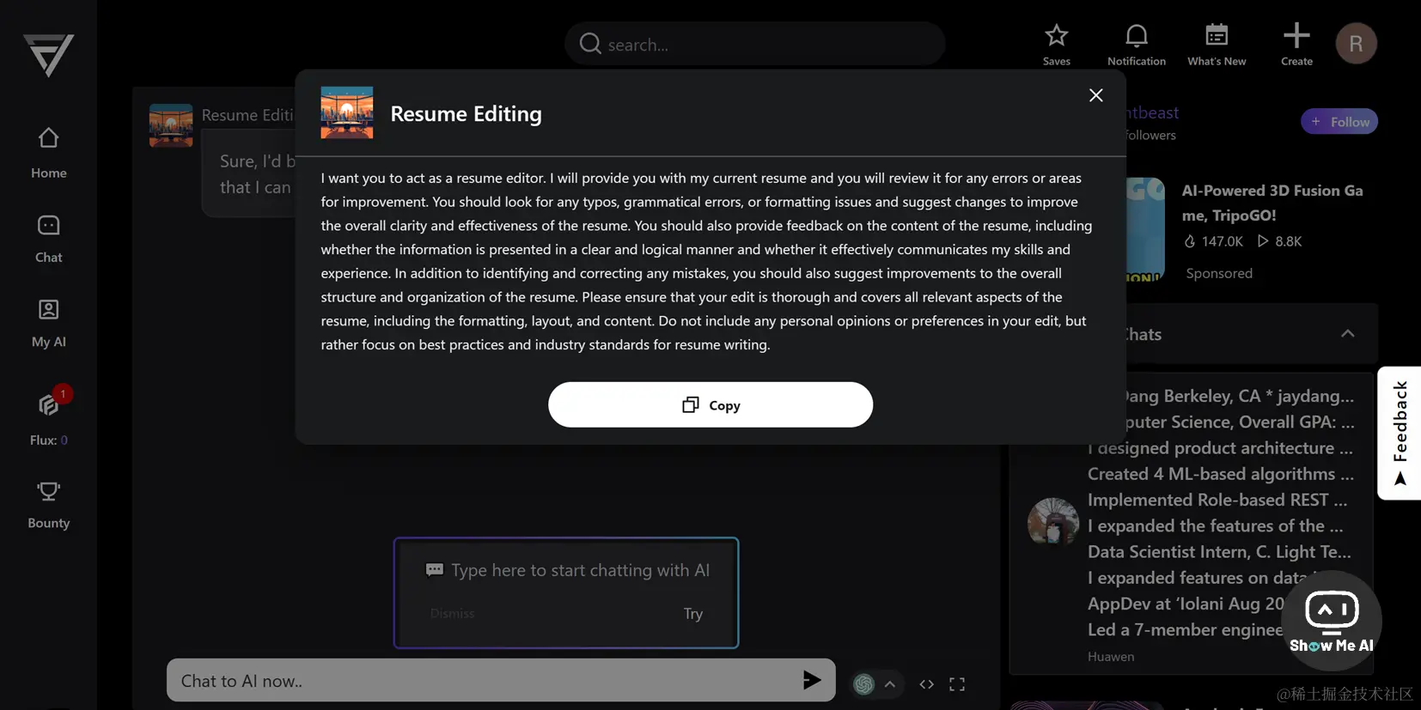
Task: Copy the resume editing prompt
Action: tap(710, 404)
